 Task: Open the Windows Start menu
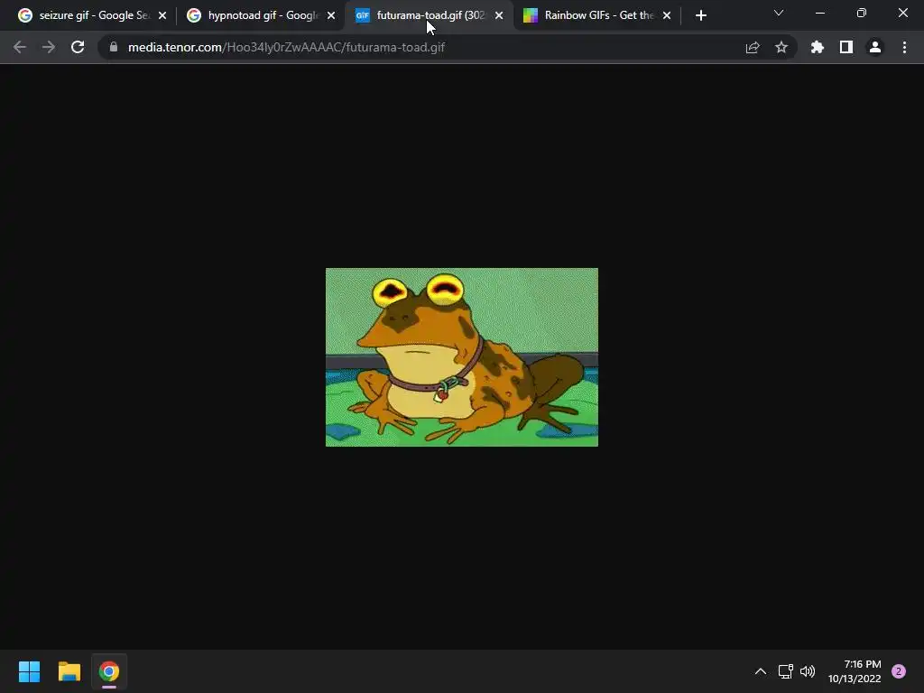pos(29,671)
